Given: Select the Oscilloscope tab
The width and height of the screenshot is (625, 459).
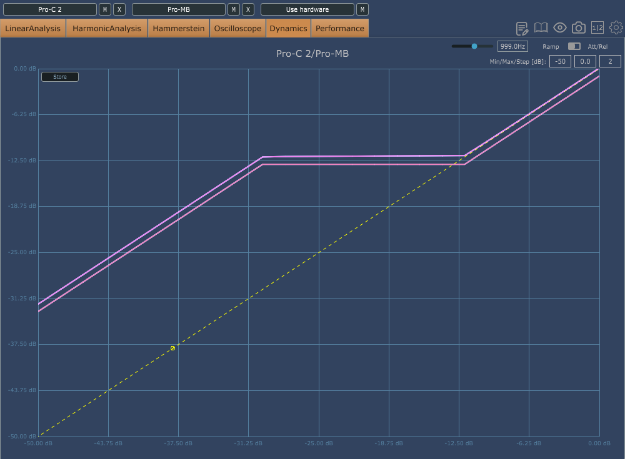Looking at the screenshot, I should point(237,28).
